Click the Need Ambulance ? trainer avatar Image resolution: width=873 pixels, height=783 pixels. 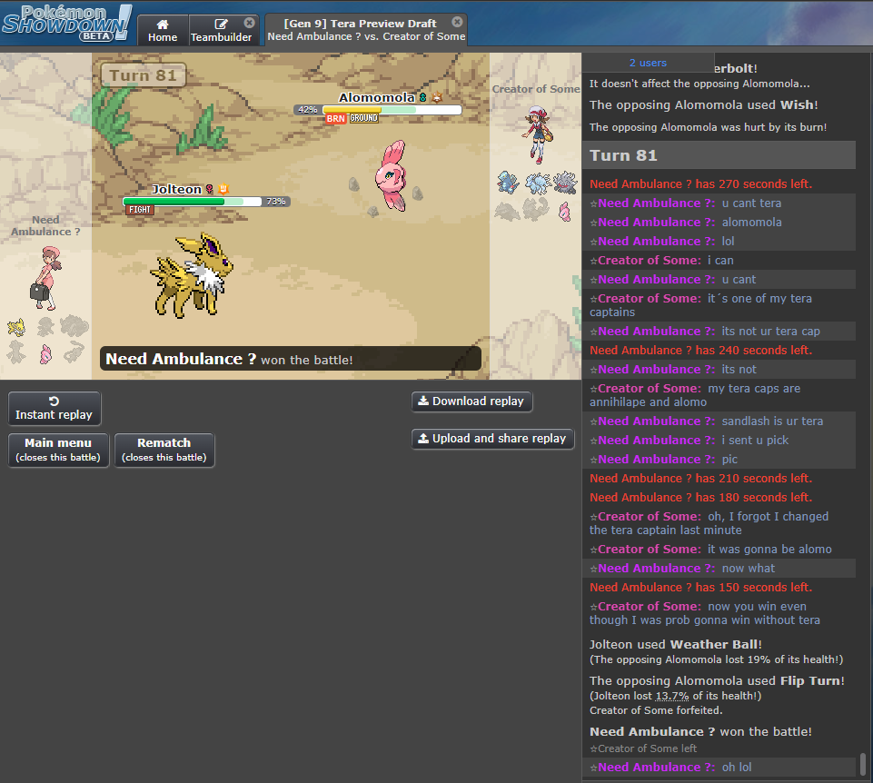[x=45, y=278]
